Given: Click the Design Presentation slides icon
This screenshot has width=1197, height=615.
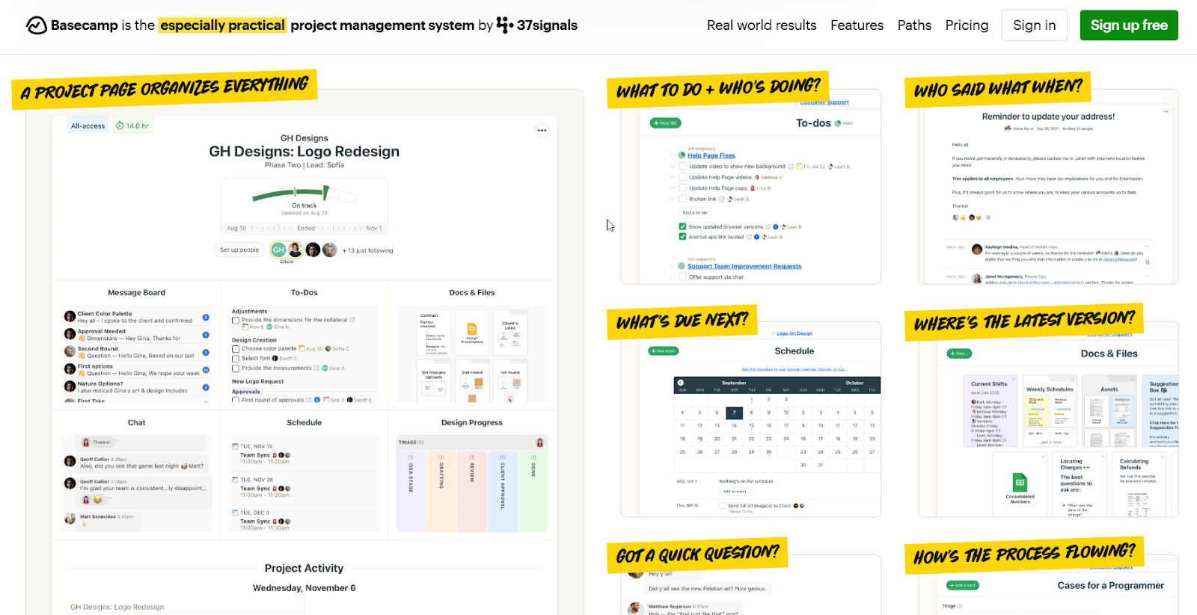Looking at the screenshot, I should 472,329.
